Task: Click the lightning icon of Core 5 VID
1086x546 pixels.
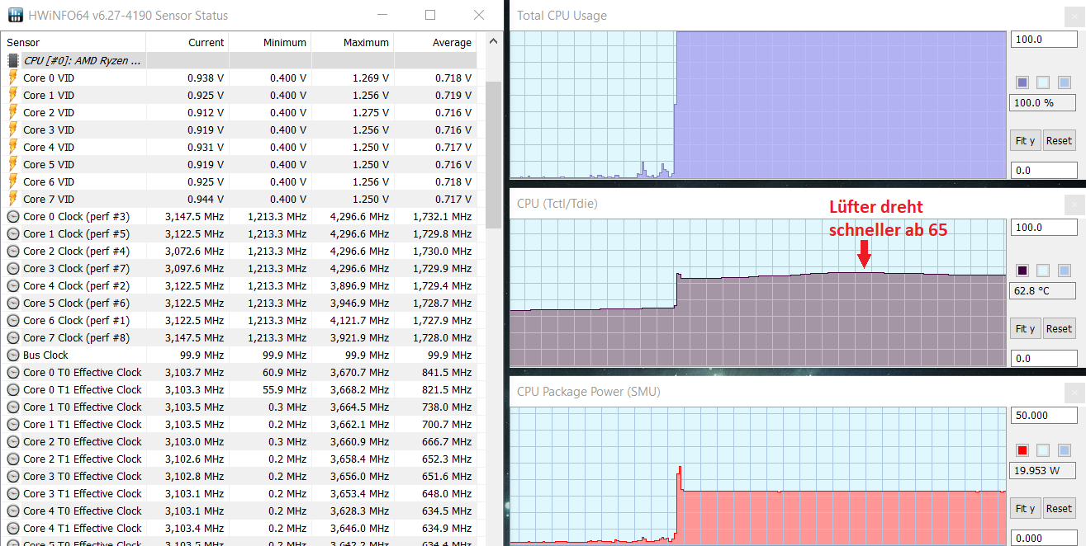Action: click(13, 164)
